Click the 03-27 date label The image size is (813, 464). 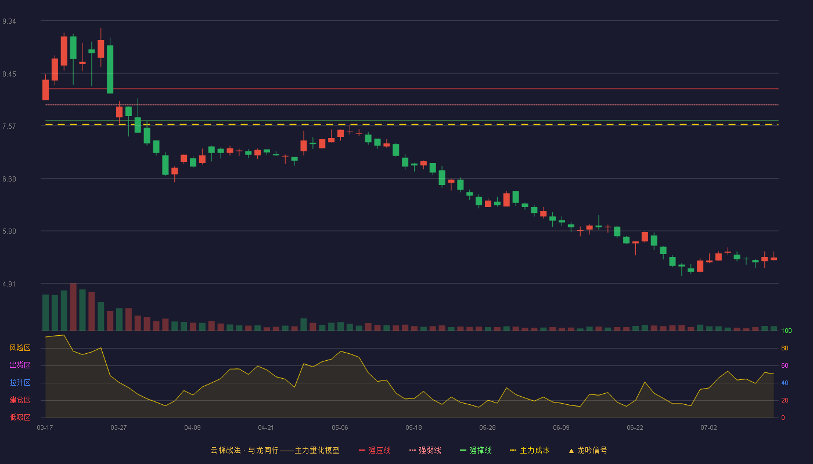coord(118,427)
